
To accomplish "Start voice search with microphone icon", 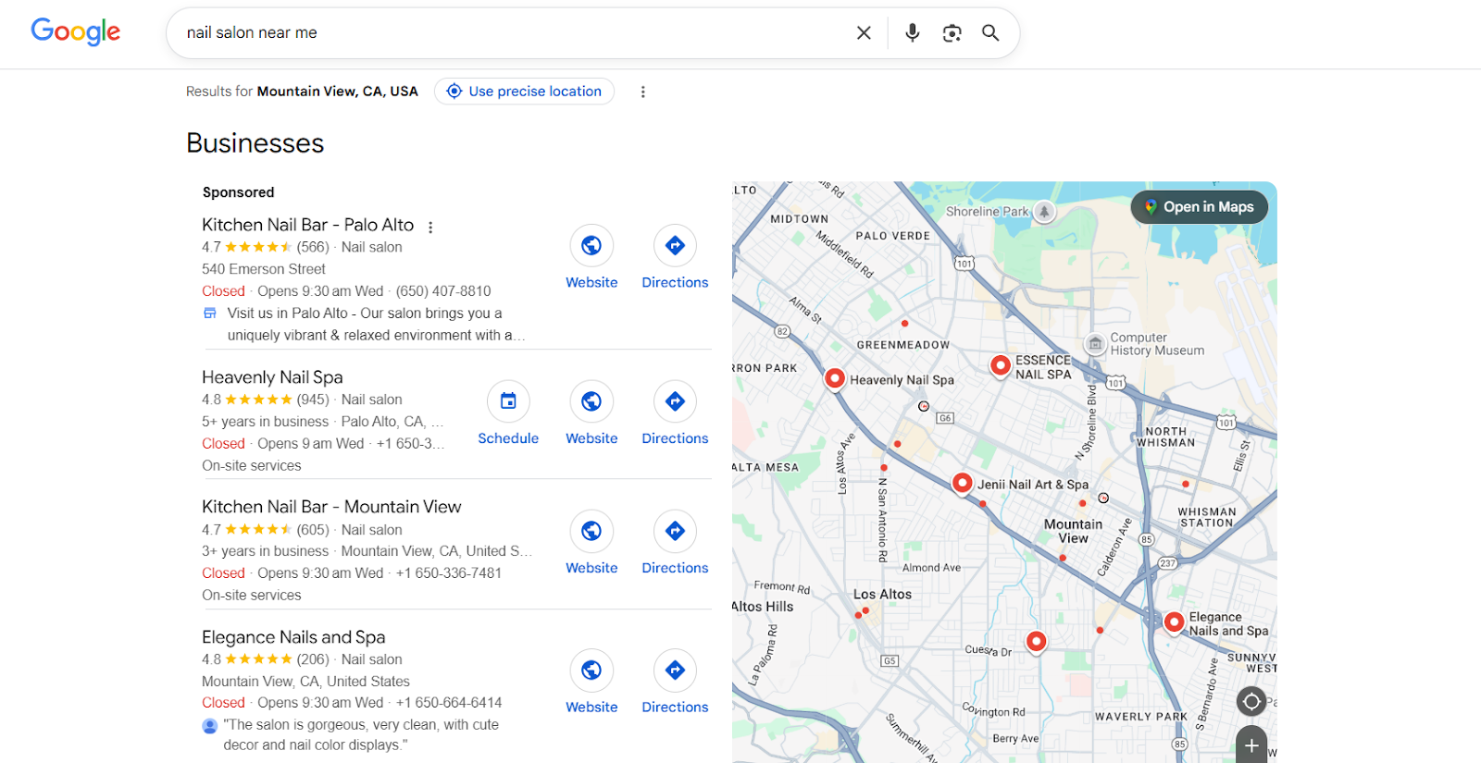I will (913, 32).
